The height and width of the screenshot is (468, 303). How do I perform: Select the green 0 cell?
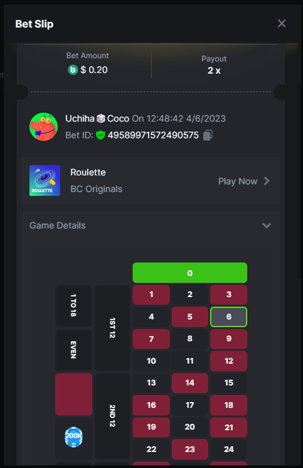190,273
